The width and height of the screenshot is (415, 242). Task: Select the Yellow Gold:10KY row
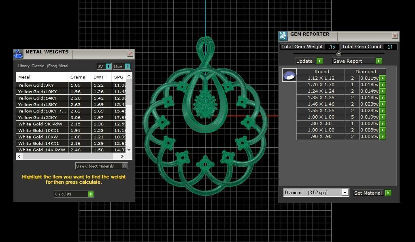pyautogui.click(x=71, y=91)
